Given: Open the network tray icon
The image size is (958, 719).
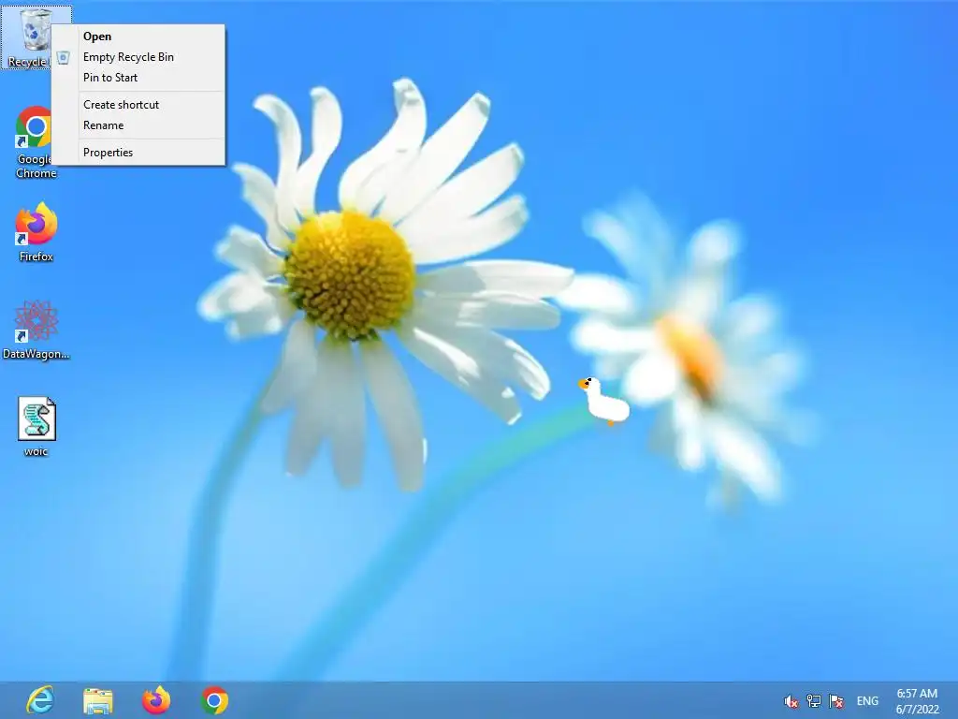Looking at the screenshot, I should pyautogui.click(x=814, y=701).
